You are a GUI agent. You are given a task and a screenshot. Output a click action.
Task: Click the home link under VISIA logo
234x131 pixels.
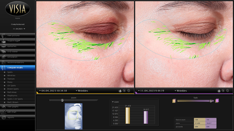point(17,18)
